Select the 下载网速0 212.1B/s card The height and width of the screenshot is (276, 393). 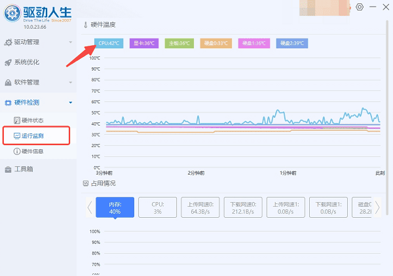point(244,208)
